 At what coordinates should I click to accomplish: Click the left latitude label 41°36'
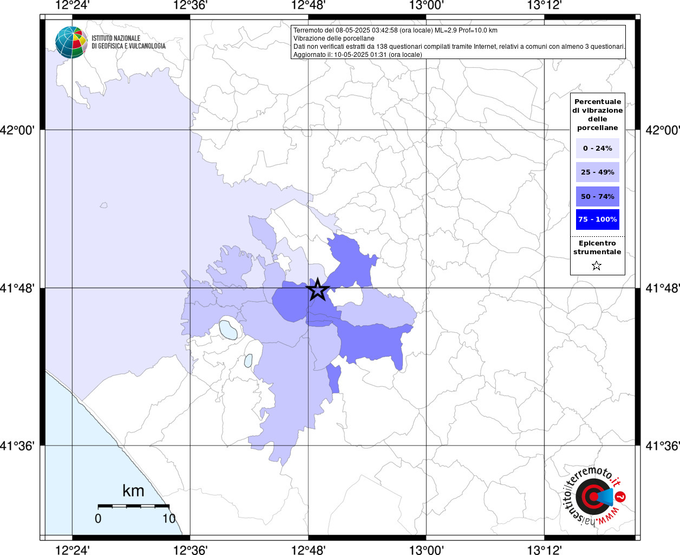pyautogui.click(x=17, y=446)
